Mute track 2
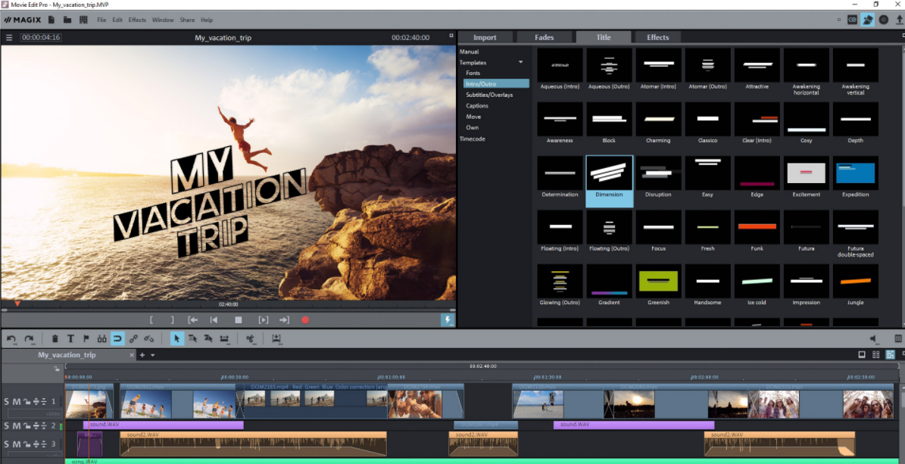Screen dimensions: 905x464 pos(17,426)
